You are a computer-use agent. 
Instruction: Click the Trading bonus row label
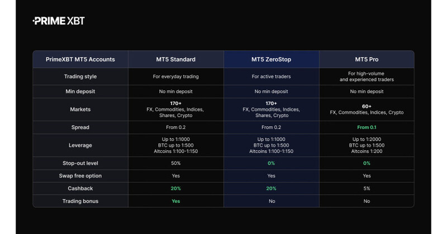point(80,201)
